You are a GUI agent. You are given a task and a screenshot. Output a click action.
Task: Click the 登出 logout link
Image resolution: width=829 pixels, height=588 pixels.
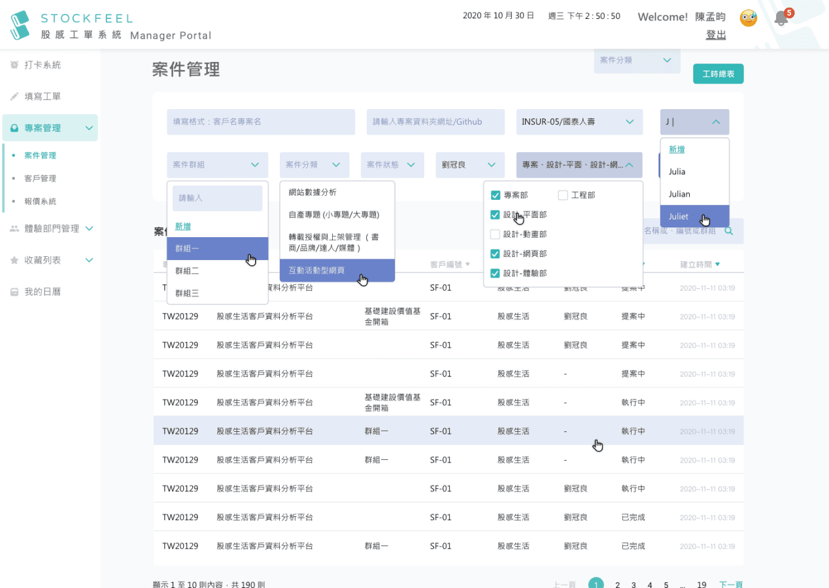point(716,35)
